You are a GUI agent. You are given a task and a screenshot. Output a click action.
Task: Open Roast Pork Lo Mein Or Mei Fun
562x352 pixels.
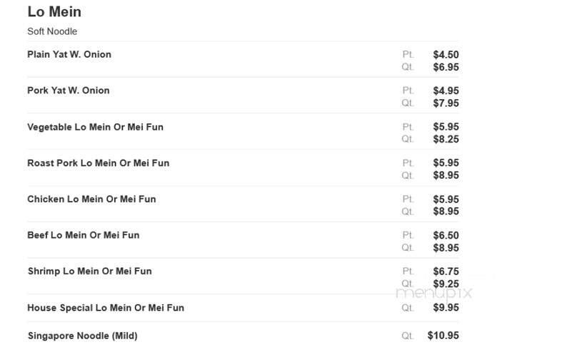(x=99, y=163)
